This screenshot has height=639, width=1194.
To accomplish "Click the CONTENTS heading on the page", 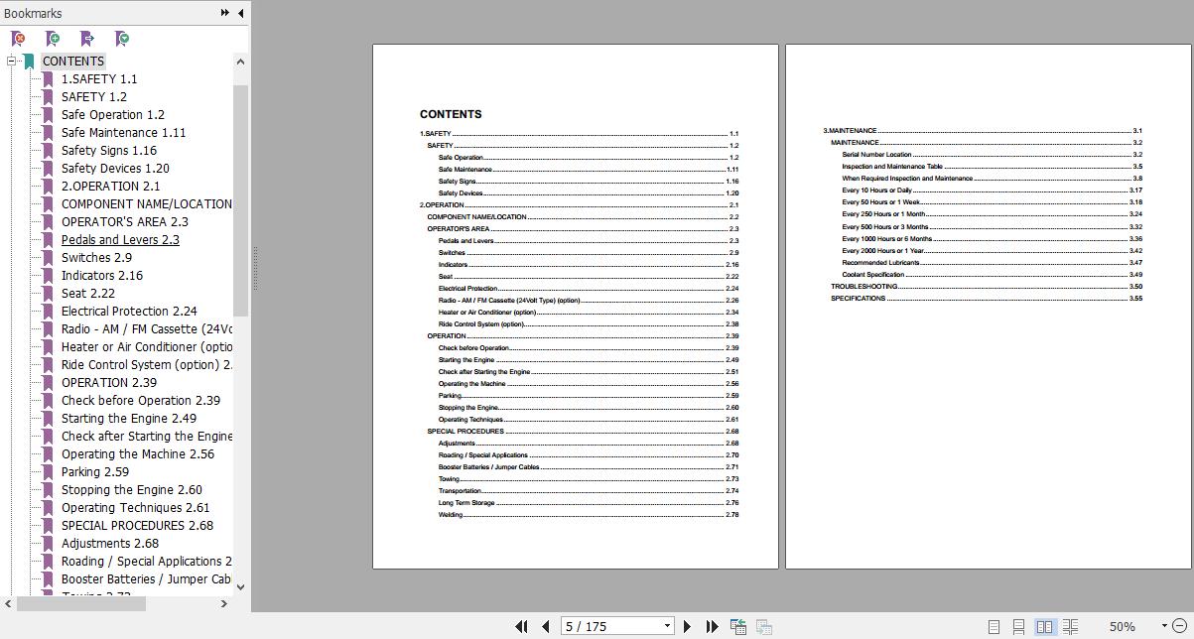I will (451, 114).
